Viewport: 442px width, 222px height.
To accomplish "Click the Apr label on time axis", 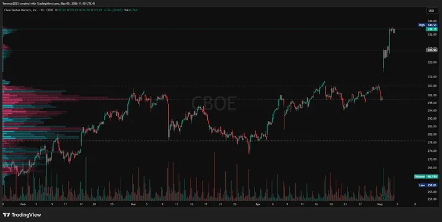I will coord(259,204).
